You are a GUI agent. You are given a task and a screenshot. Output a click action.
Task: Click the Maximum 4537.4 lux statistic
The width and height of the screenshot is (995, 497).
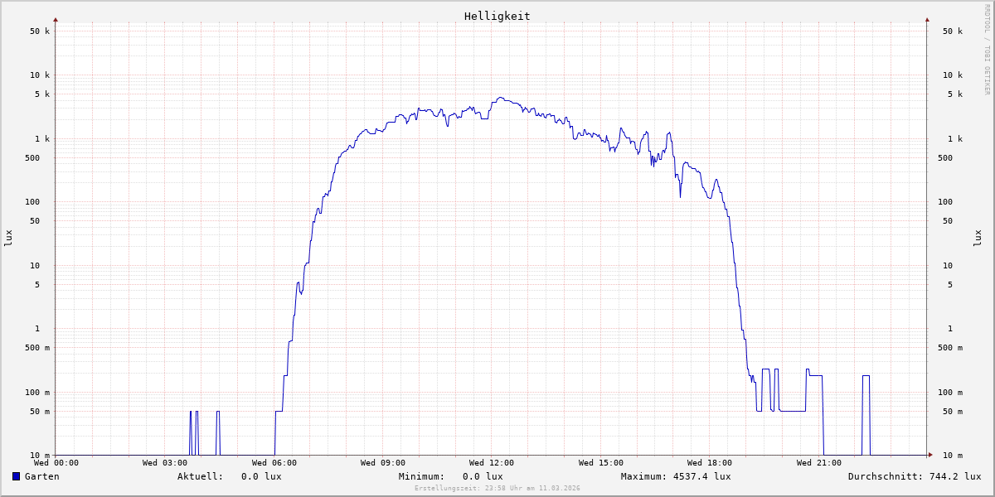coord(675,476)
